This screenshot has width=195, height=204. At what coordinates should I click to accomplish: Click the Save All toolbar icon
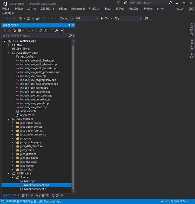tap(38, 18)
